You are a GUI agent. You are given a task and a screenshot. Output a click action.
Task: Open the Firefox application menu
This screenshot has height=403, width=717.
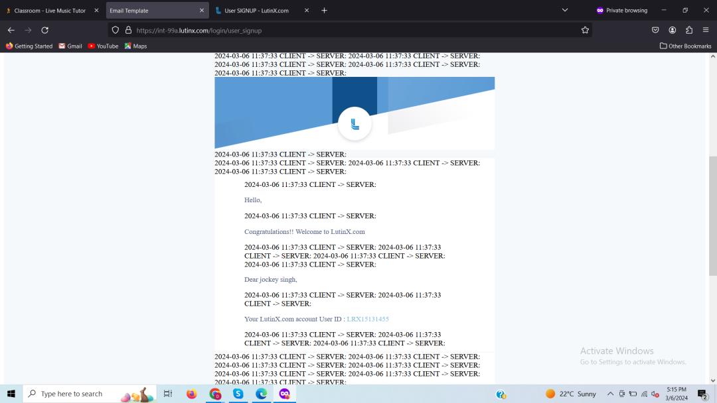pyautogui.click(x=706, y=30)
